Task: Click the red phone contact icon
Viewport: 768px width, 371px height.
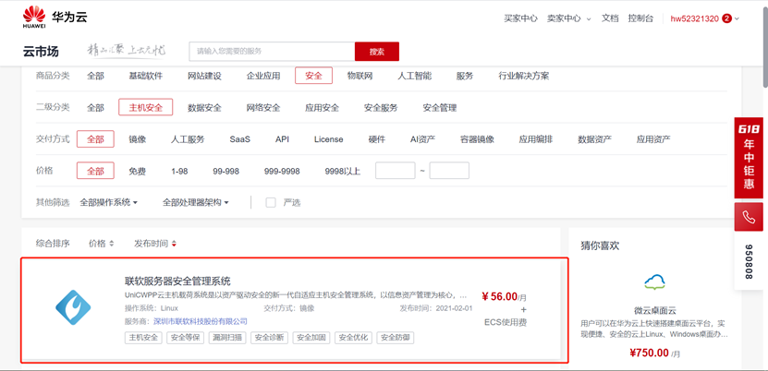Action: coord(748,218)
